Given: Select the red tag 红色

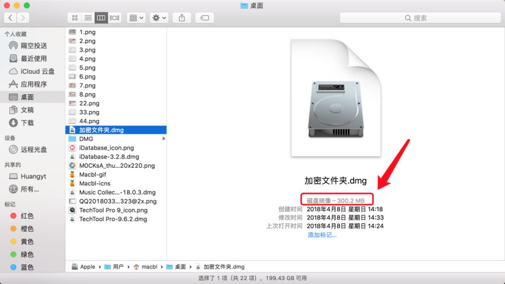Looking at the screenshot, I should click(27, 216).
